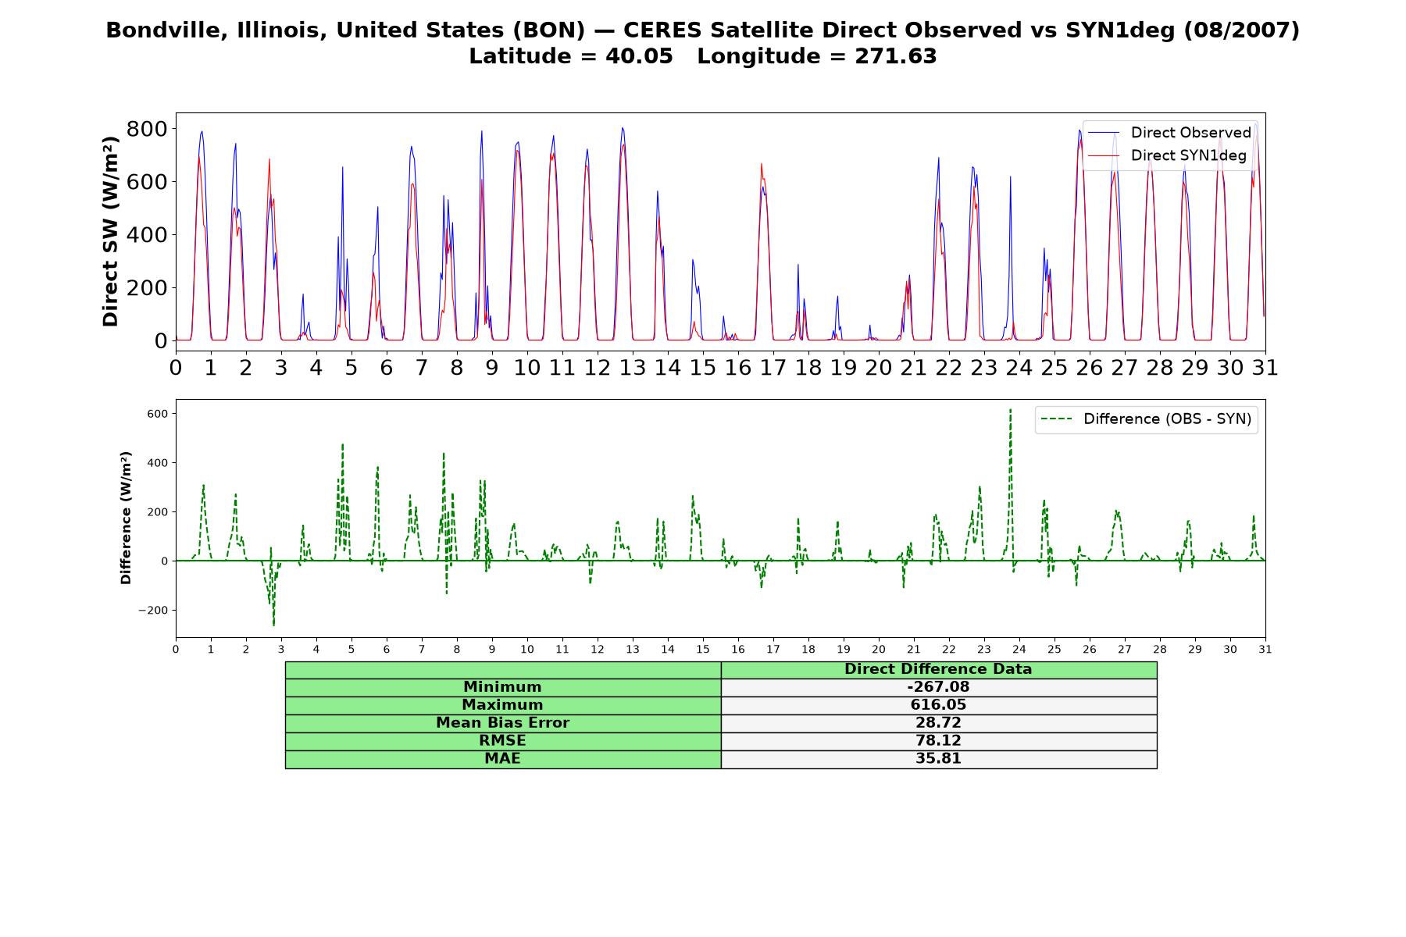
Task: Click the 600 tick on lower difference axis
Action: 157,414
